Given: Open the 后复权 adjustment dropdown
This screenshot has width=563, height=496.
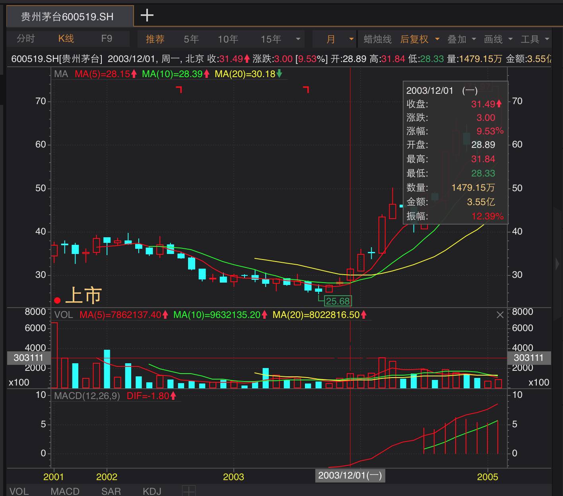Looking at the screenshot, I should click(419, 39).
